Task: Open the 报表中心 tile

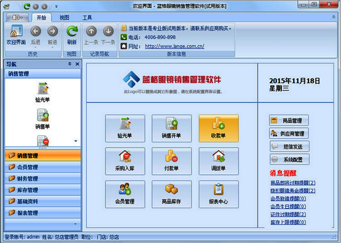Action: pyautogui.click(x=219, y=194)
